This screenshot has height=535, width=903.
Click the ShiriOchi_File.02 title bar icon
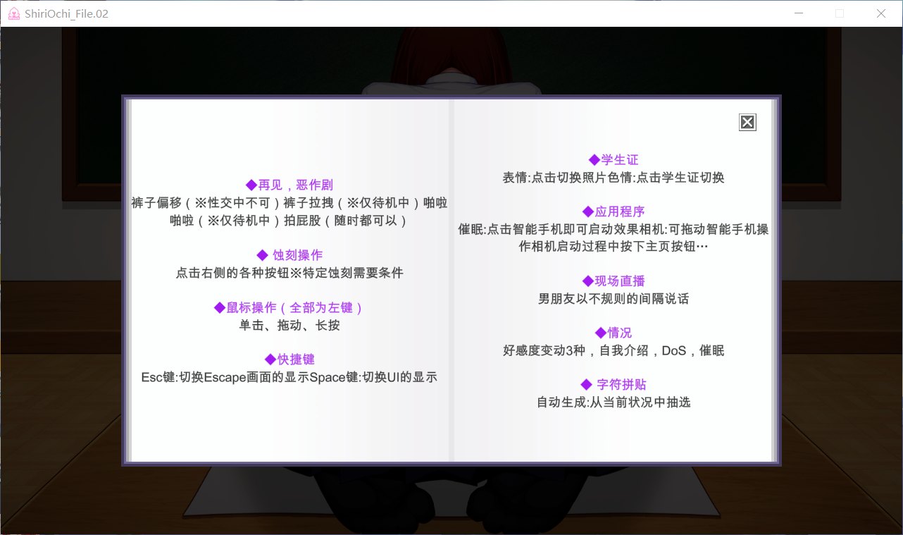[13, 13]
